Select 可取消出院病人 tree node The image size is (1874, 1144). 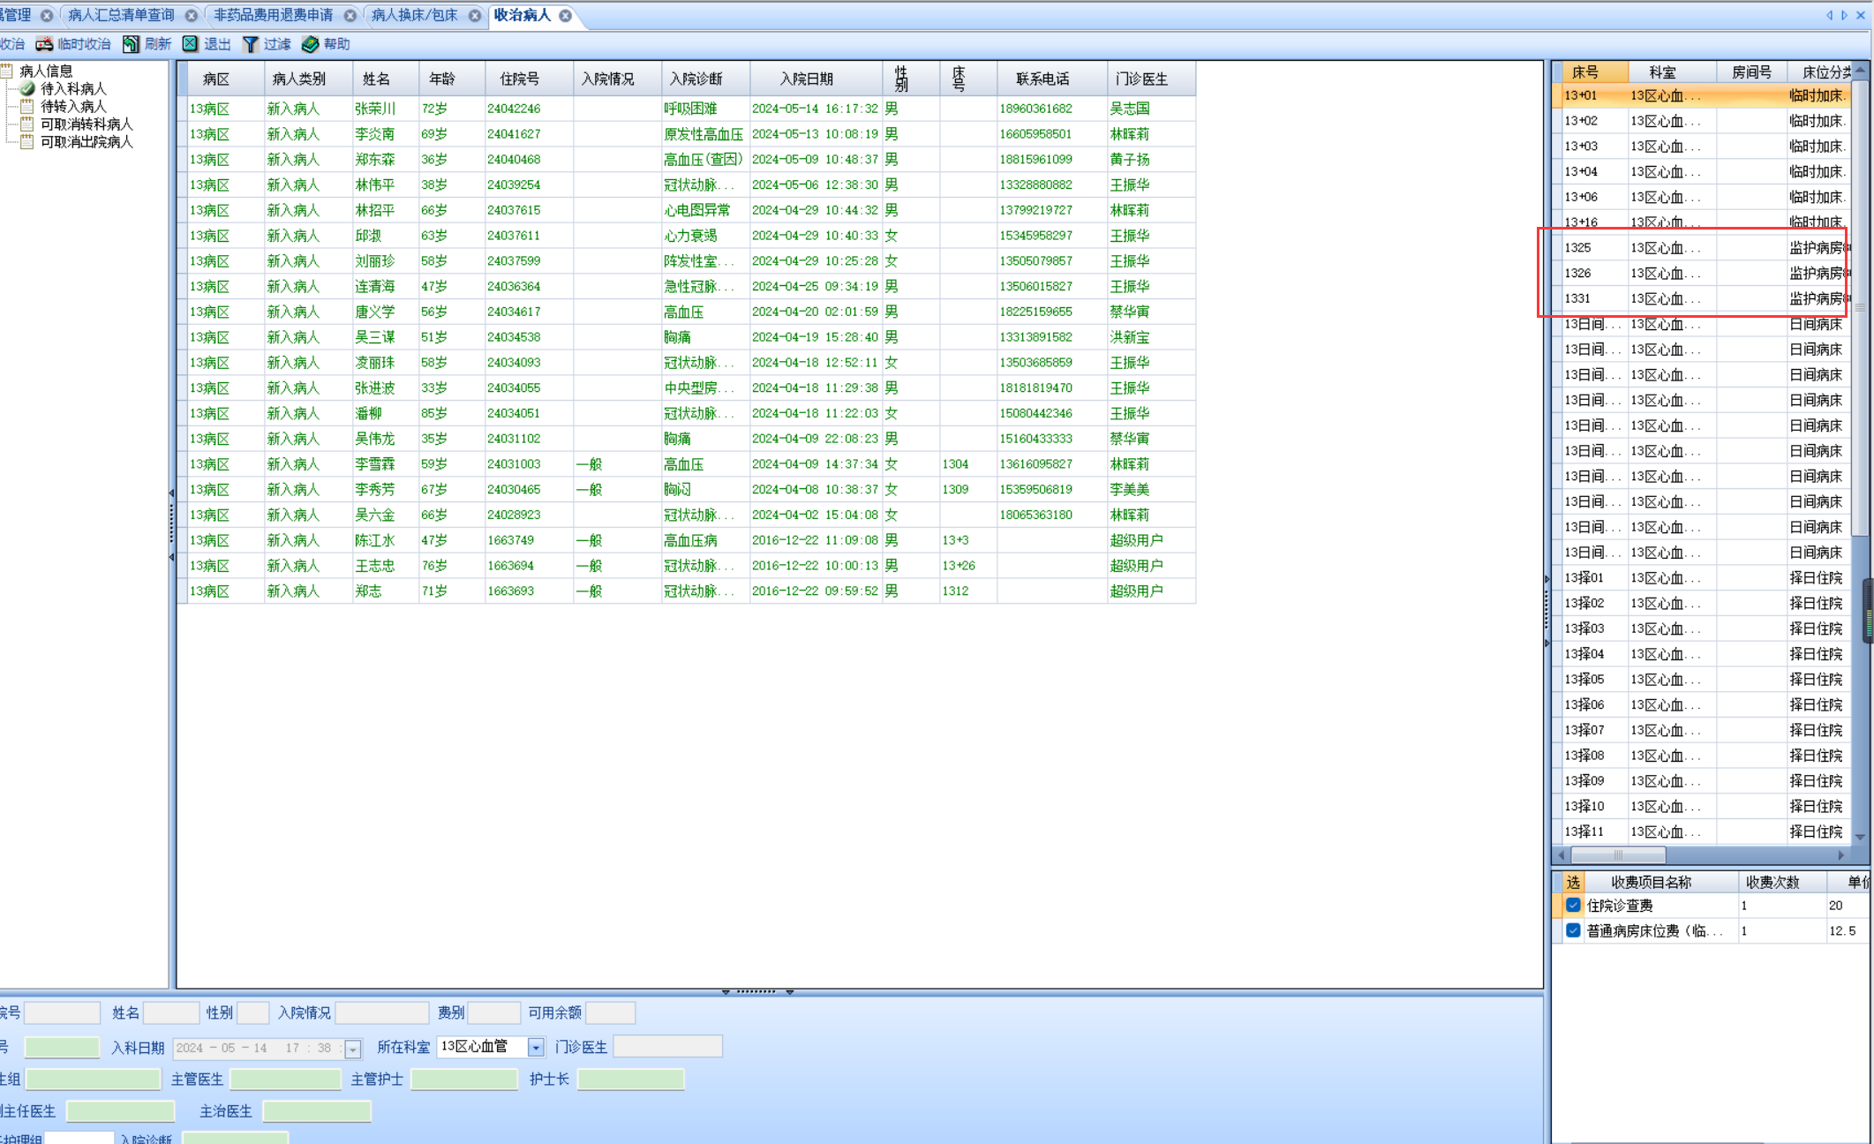(87, 141)
